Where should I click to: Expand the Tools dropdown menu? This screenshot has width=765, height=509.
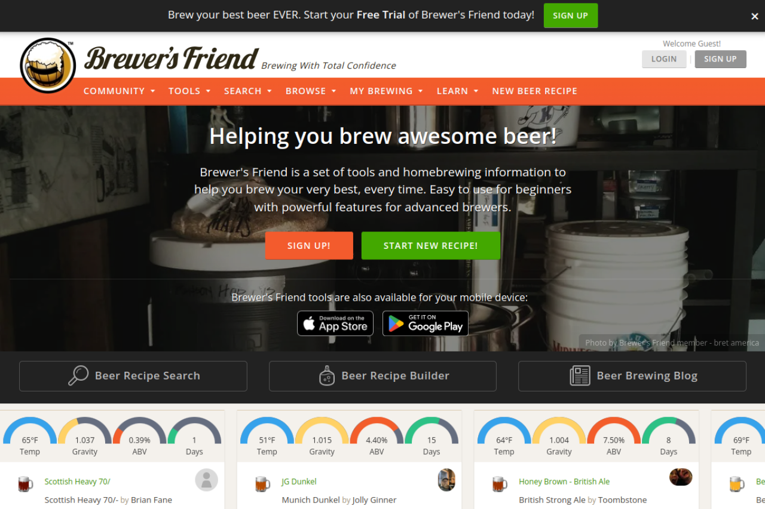pos(189,91)
